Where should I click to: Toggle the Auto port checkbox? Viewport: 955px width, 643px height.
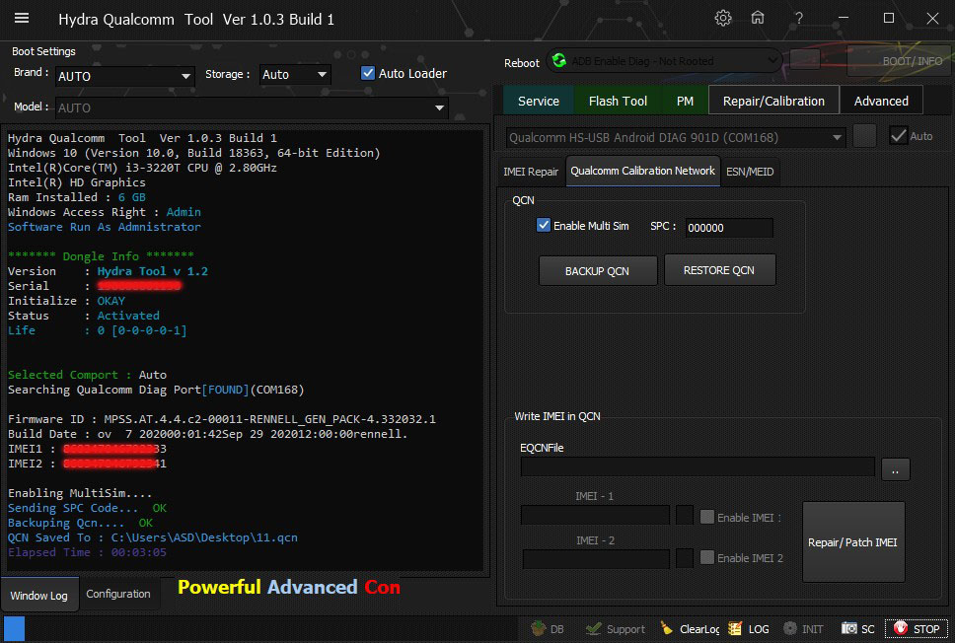point(899,136)
